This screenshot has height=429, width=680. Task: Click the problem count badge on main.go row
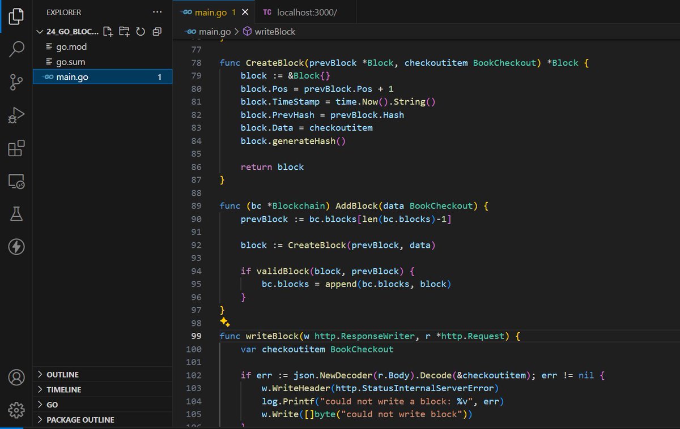pos(160,77)
